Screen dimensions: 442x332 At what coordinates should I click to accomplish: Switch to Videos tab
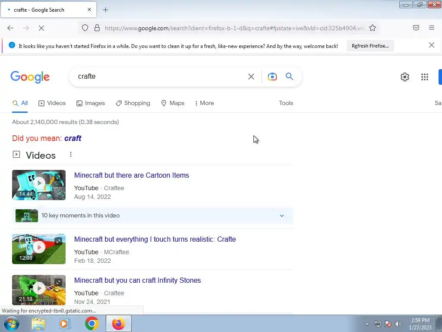(x=52, y=103)
